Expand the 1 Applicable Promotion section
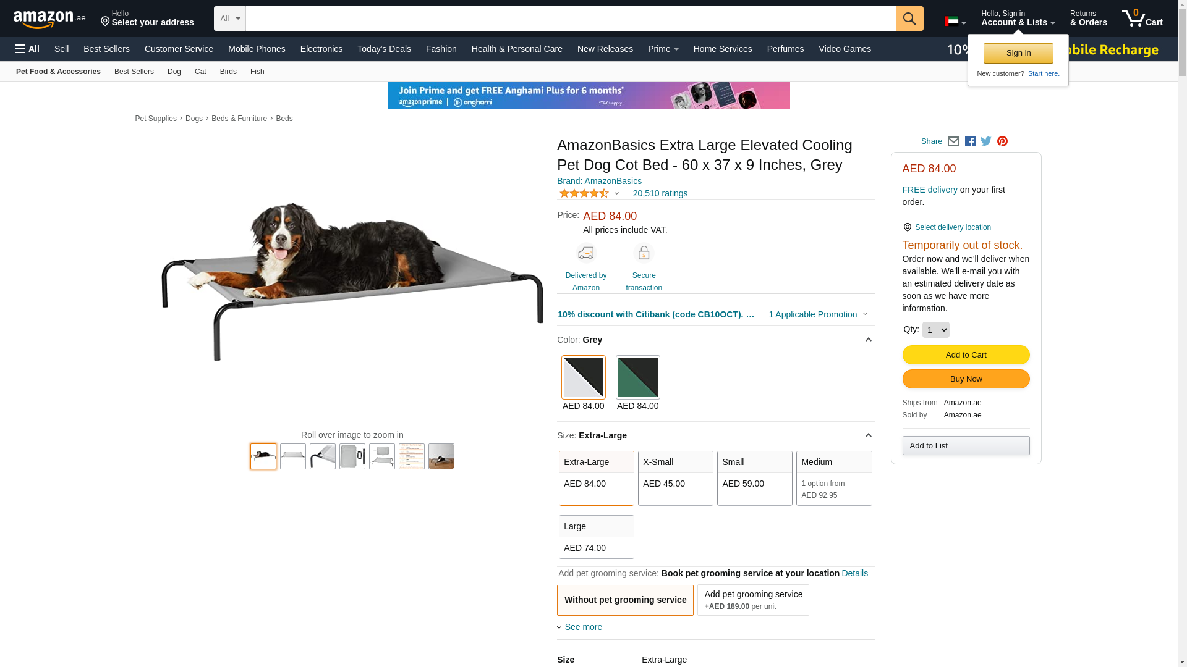 point(817,314)
